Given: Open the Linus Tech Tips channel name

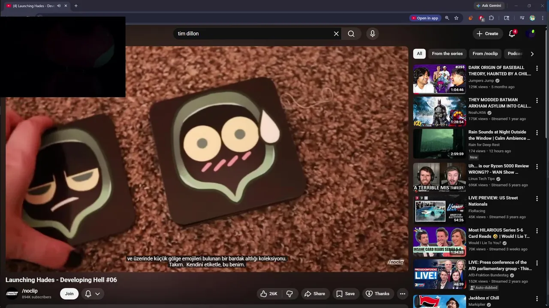Looking at the screenshot, I should tap(481, 179).
